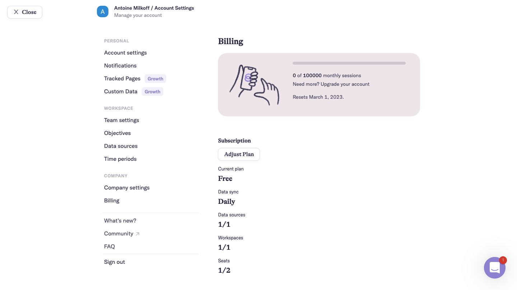Screen dimensions: 517x290
Task: Click the Community external link arrow icon
Action: pyautogui.click(x=138, y=234)
